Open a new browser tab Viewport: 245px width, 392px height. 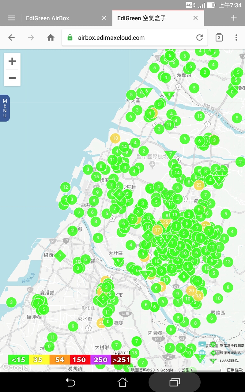tap(234, 18)
